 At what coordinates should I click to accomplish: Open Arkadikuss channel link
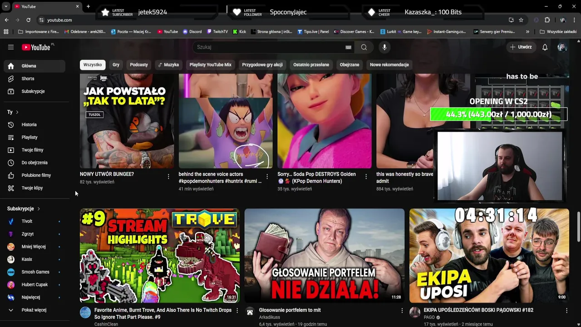click(270, 317)
